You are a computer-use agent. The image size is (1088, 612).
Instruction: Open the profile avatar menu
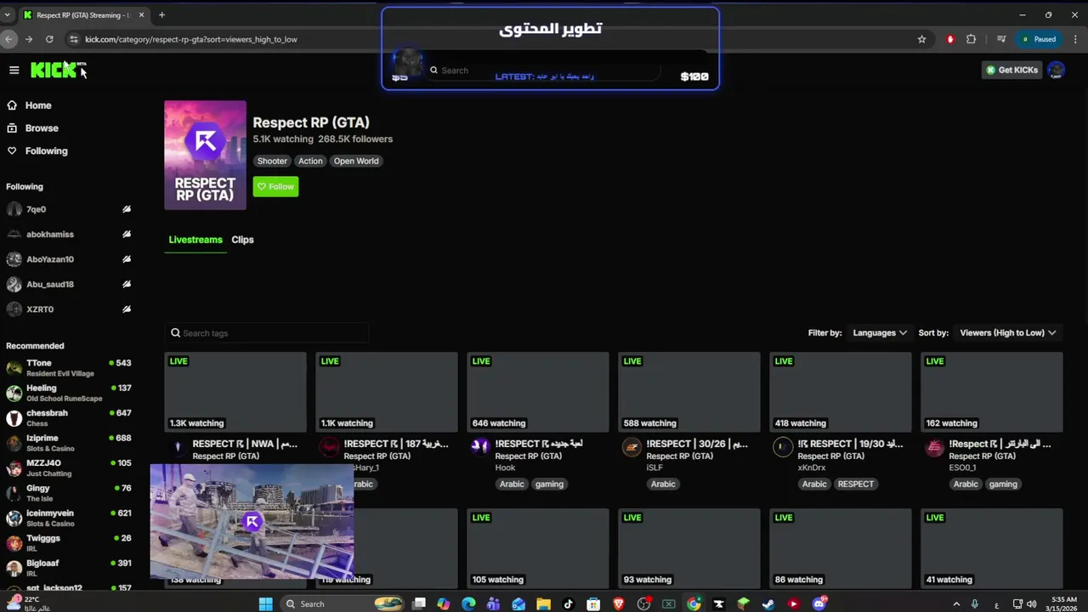pos(1056,71)
